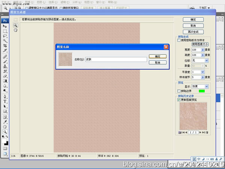Select the Hand tool in main toolbox
This screenshot has width=225, height=169.
(5, 127)
